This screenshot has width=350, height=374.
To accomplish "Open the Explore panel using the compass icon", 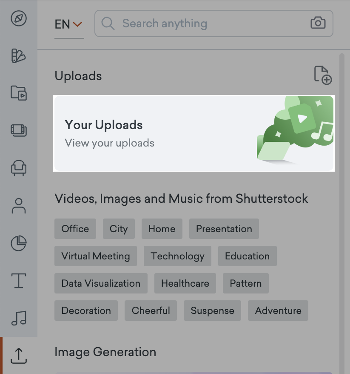I will (x=18, y=19).
